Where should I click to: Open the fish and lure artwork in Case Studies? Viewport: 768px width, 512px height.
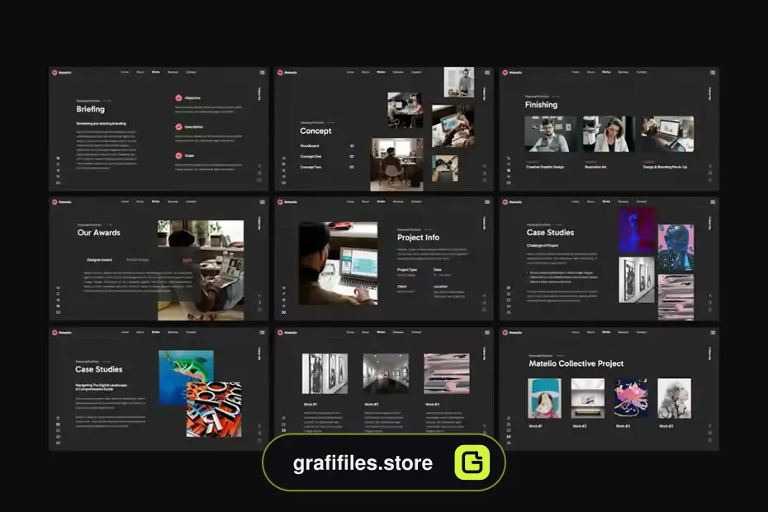(186, 377)
